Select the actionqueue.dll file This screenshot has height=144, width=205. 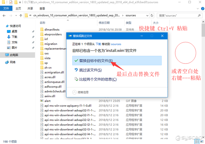54,82
